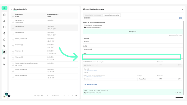Open the Catégorie dropdown showing Facture

tap(133, 42)
